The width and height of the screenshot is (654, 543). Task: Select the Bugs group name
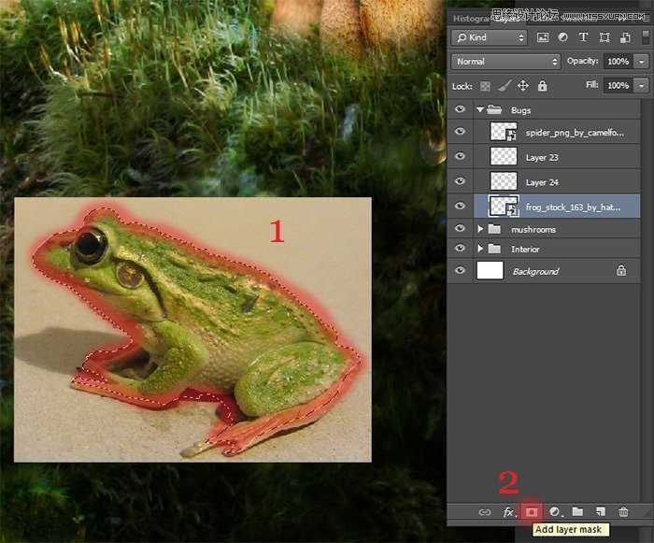click(520, 110)
